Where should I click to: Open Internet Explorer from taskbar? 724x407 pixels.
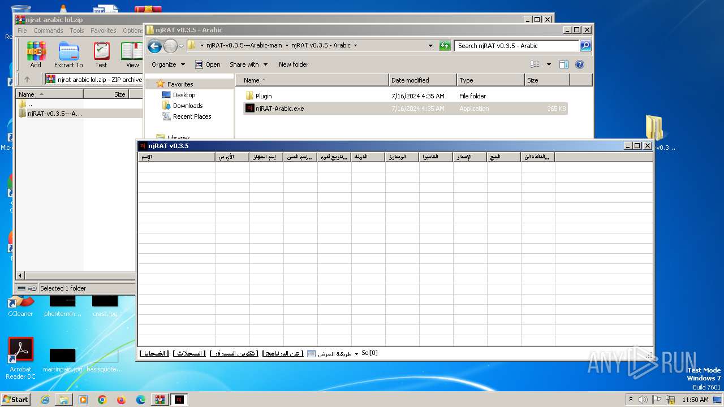pyautogui.click(x=45, y=400)
